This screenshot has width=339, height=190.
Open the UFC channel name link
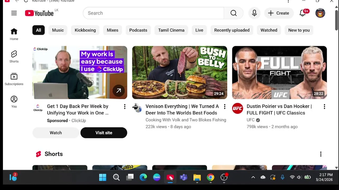[250, 120]
